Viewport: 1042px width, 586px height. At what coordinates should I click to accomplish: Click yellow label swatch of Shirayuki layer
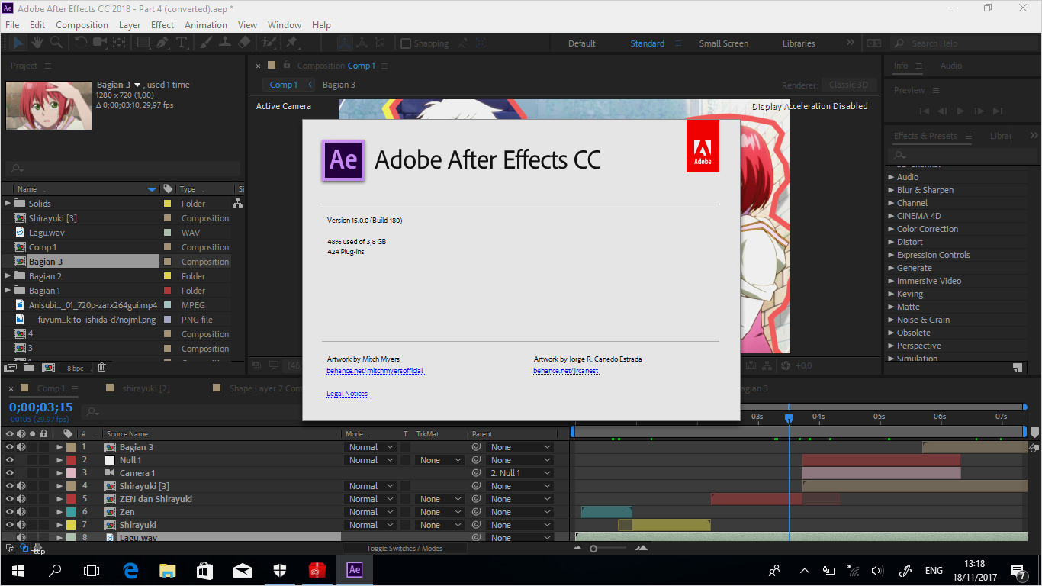coord(70,525)
